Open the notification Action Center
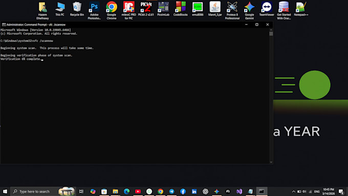Image resolution: width=348 pixels, height=196 pixels. point(341,191)
